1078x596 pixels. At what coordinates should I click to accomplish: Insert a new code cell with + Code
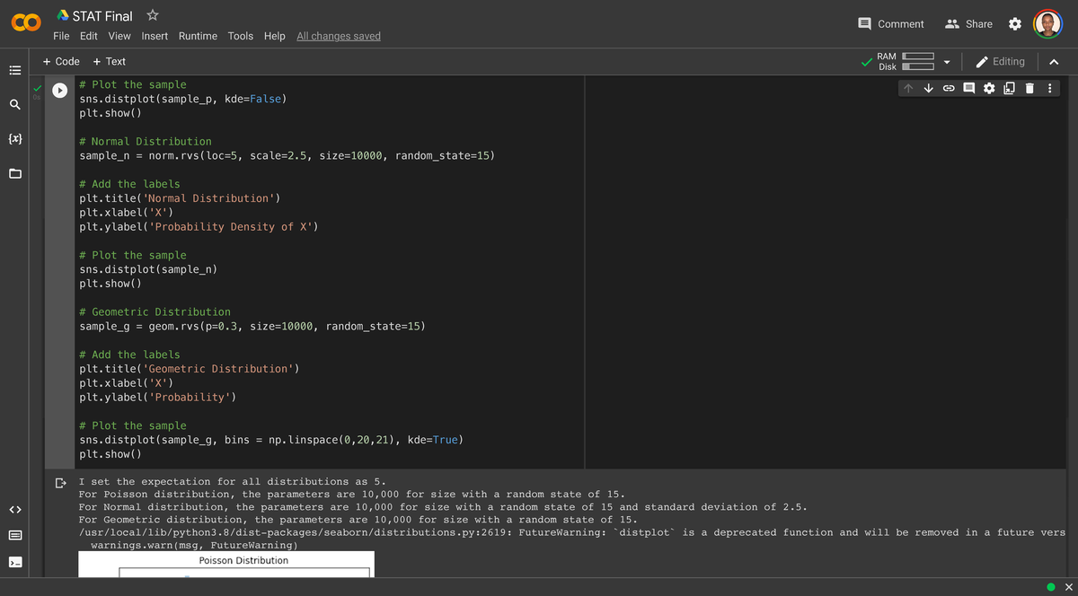(x=60, y=61)
